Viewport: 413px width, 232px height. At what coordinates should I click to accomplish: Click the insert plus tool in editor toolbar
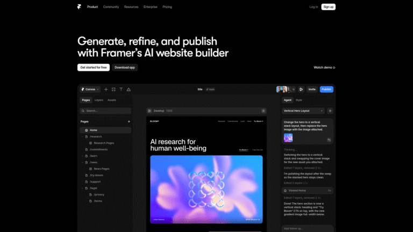[106, 90]
